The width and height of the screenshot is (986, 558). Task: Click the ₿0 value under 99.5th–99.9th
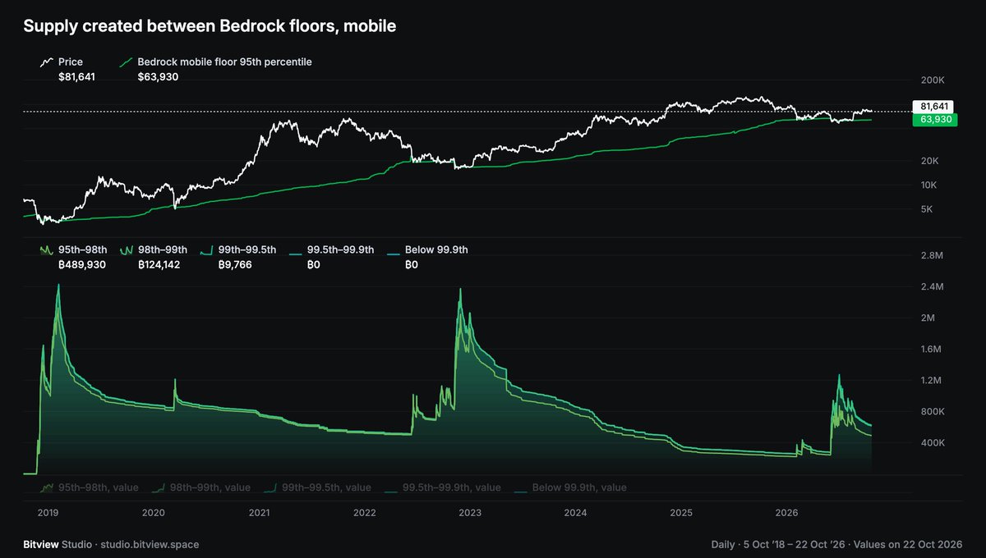pos(313,264)
